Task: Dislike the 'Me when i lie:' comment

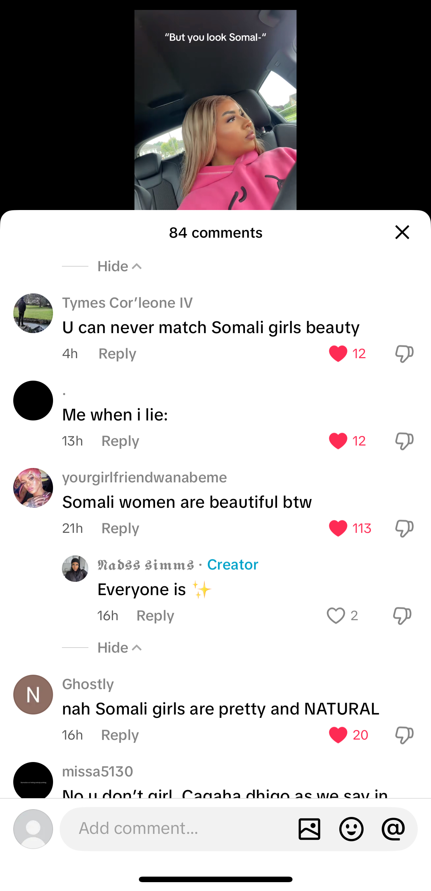Action: point(404,441)
